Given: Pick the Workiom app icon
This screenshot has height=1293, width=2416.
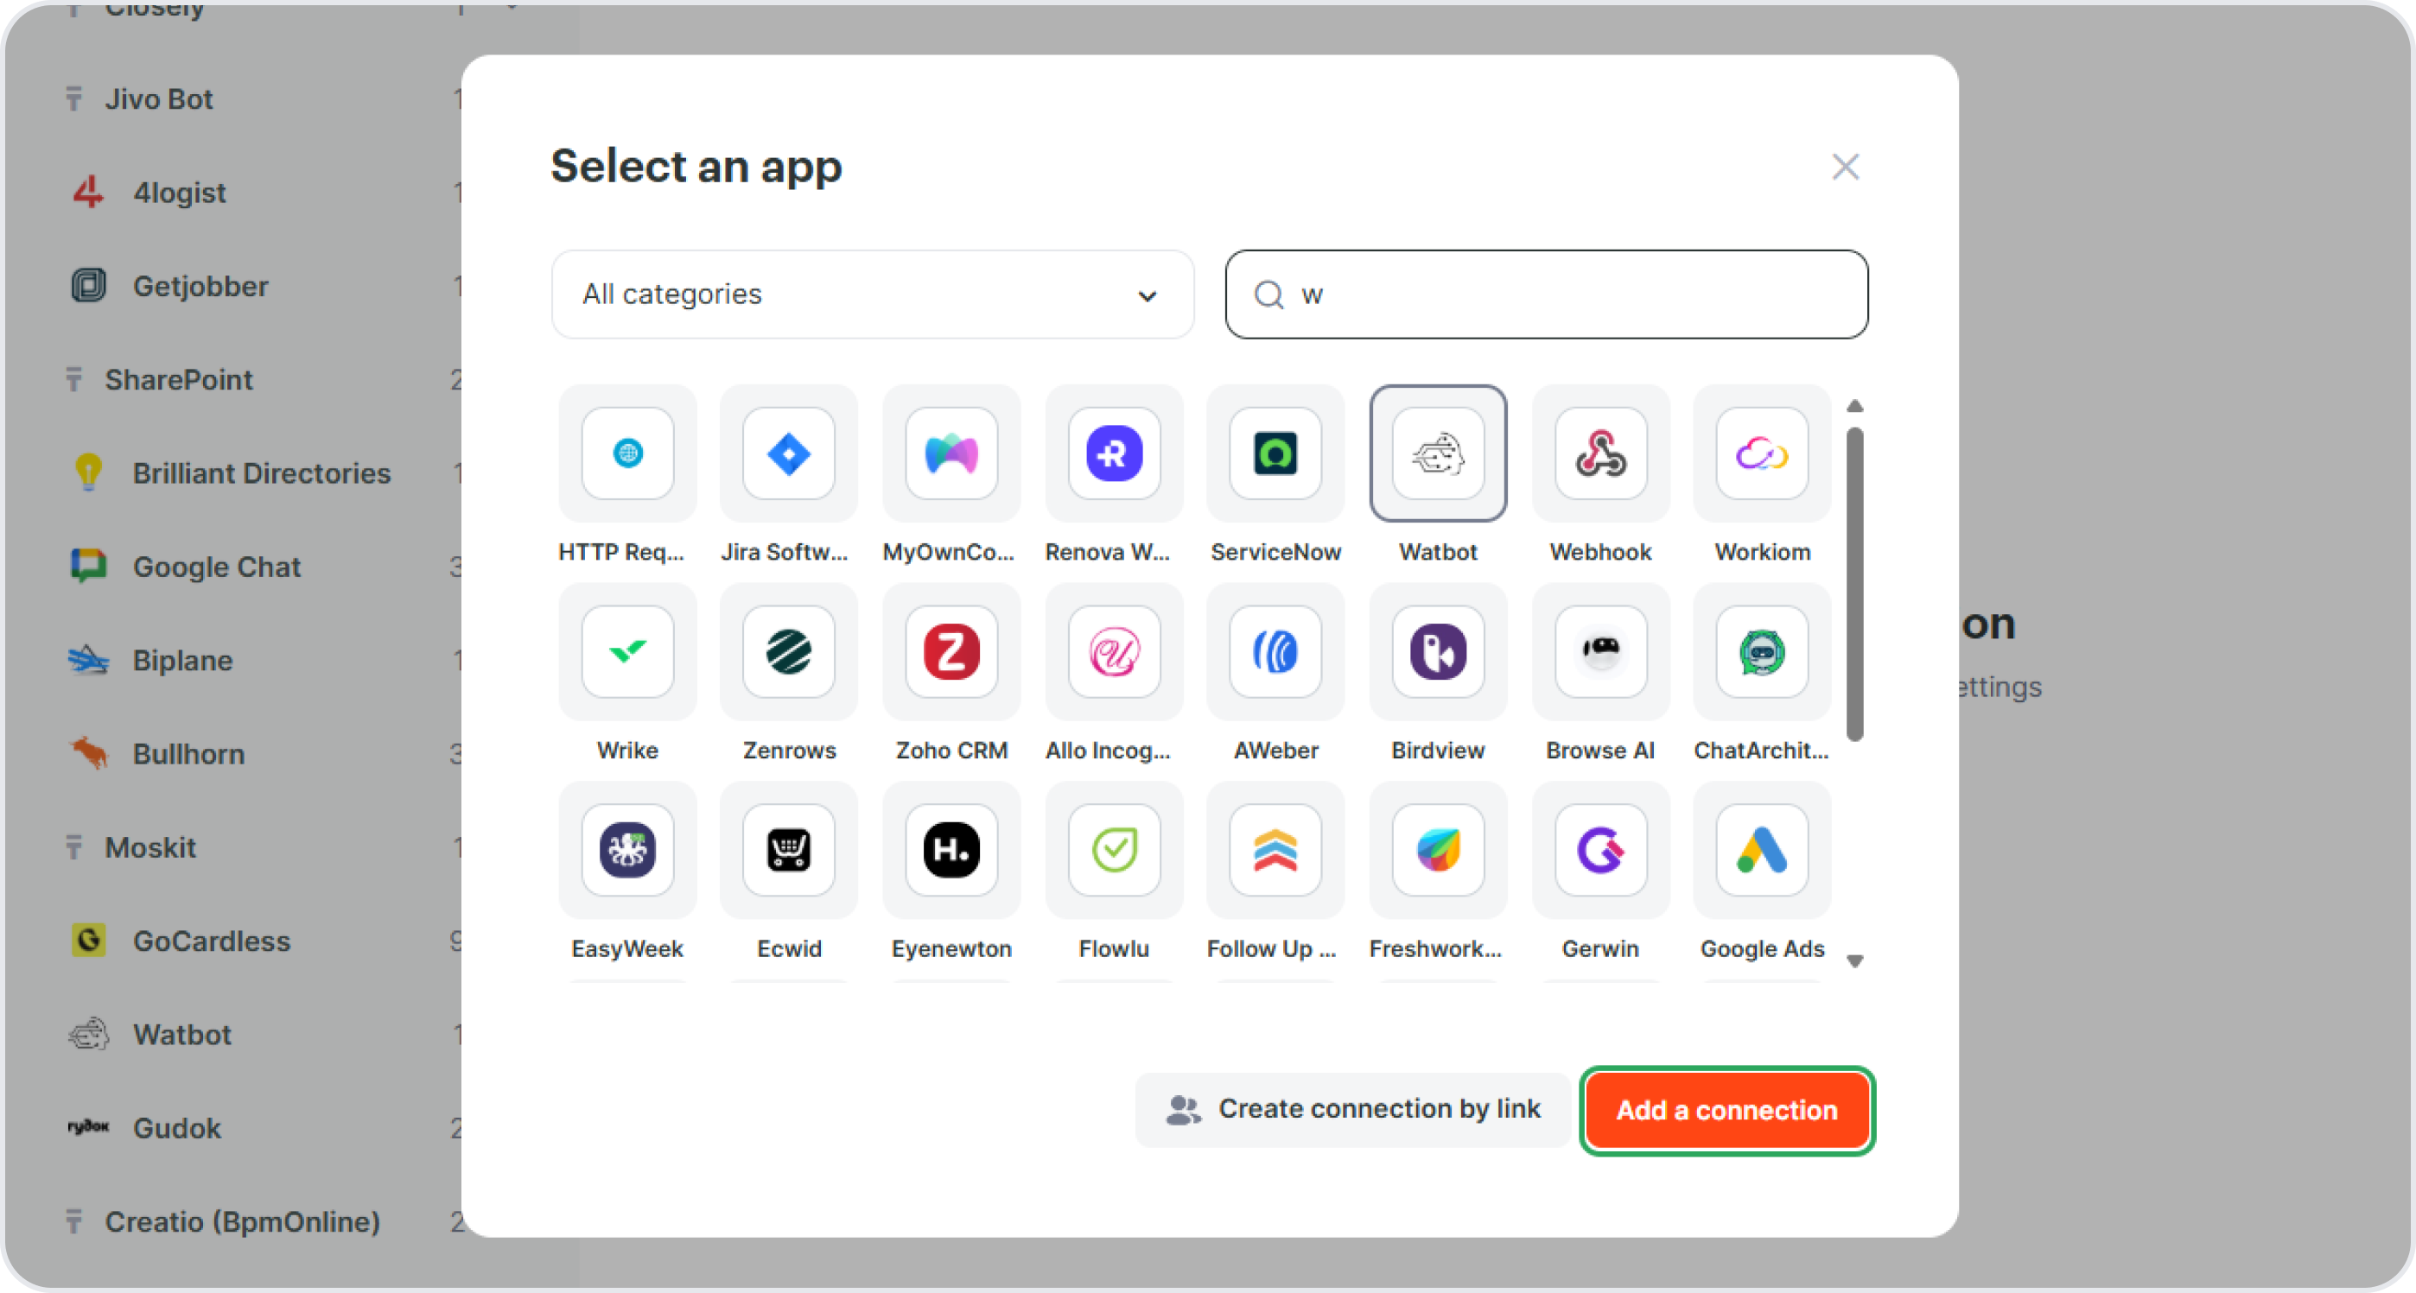Looking at the screenshot, I should click(x=1761, y=453).
